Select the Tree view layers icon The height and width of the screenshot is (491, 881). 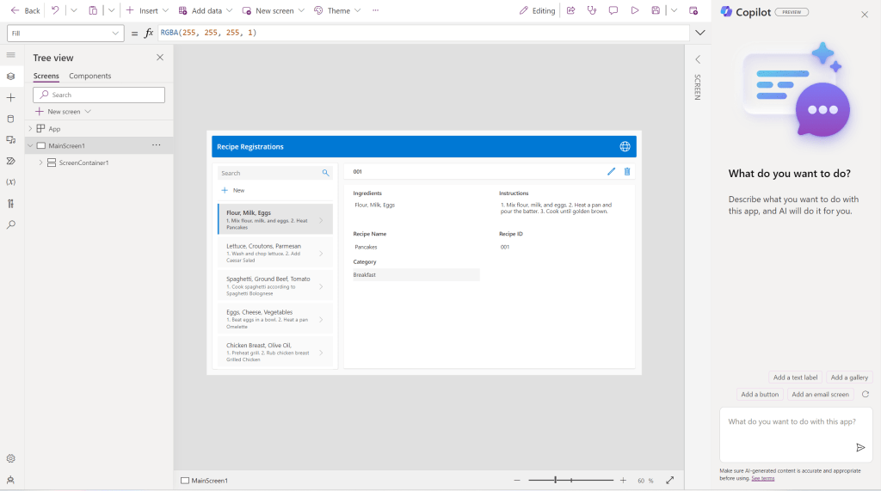[x=10, y=77]
